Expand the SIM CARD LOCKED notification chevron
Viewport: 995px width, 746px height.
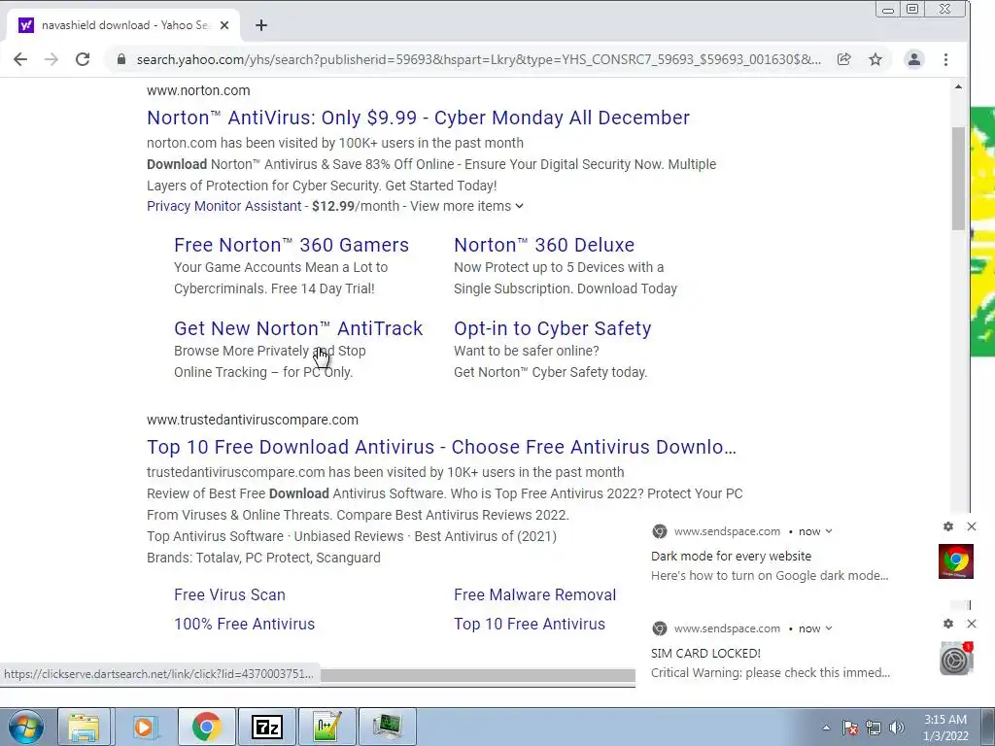(x=828, y=628)
